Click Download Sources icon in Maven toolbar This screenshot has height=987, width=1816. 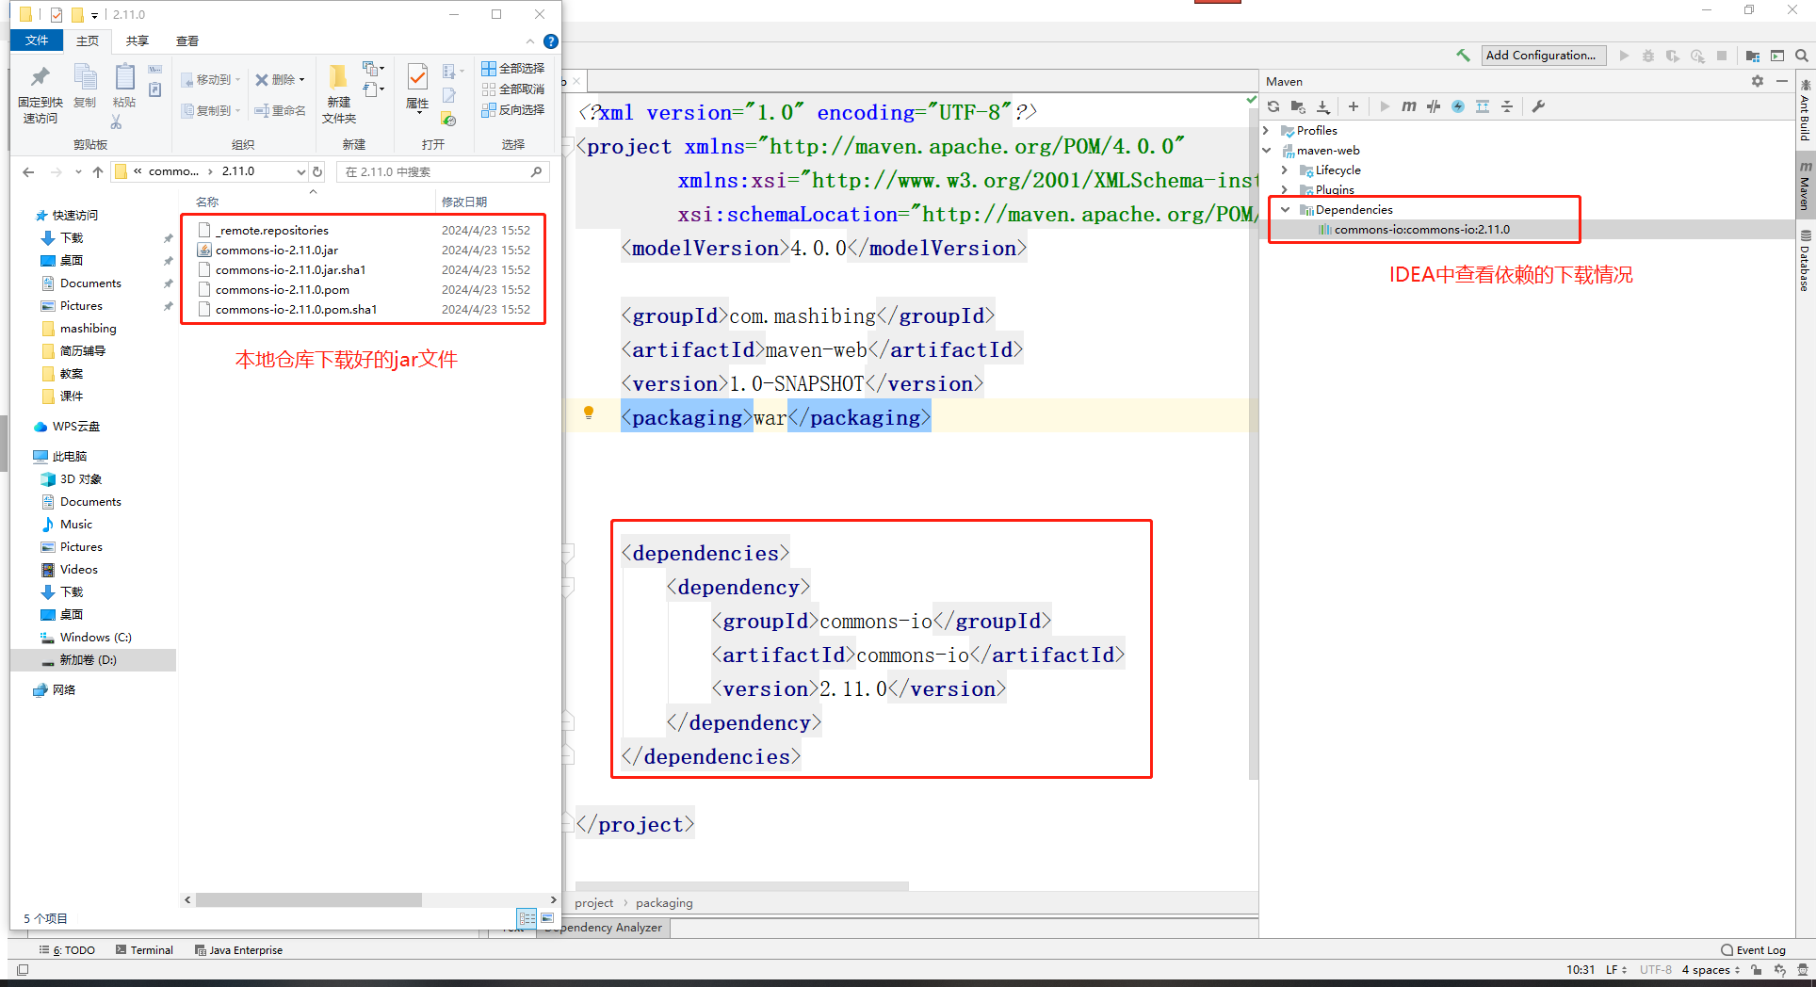pyautogui.click(x=1323, y=106)
